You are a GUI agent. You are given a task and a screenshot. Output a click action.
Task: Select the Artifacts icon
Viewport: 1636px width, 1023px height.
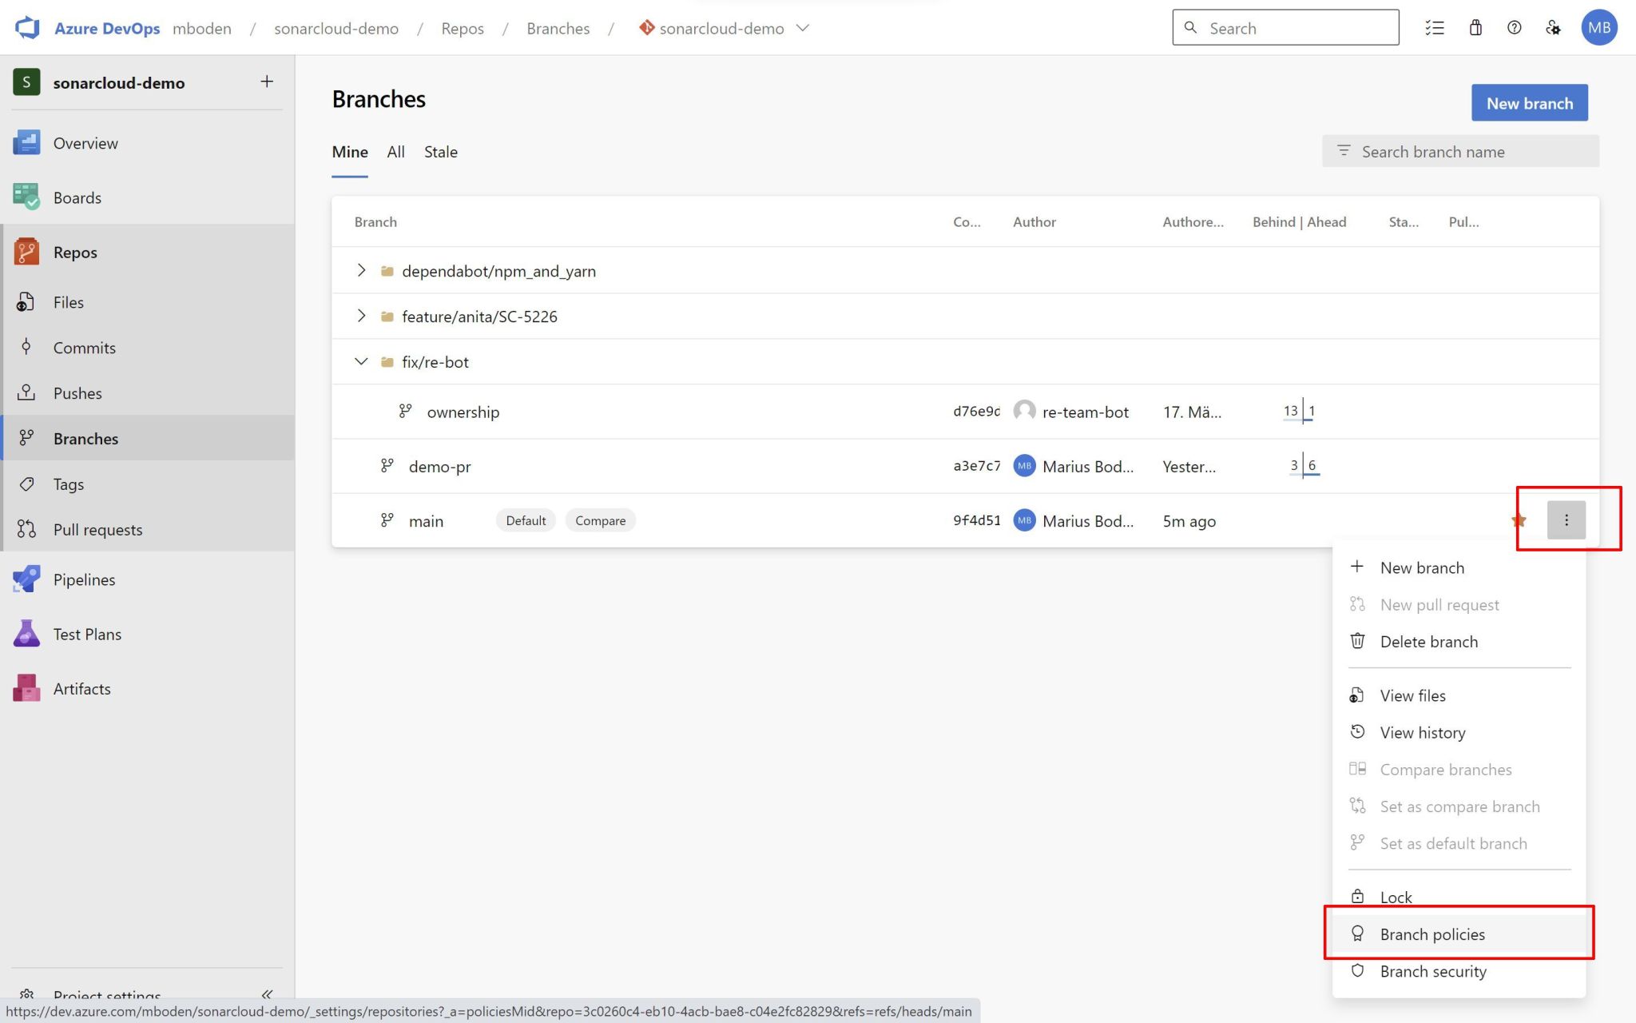tap(26, 687)
